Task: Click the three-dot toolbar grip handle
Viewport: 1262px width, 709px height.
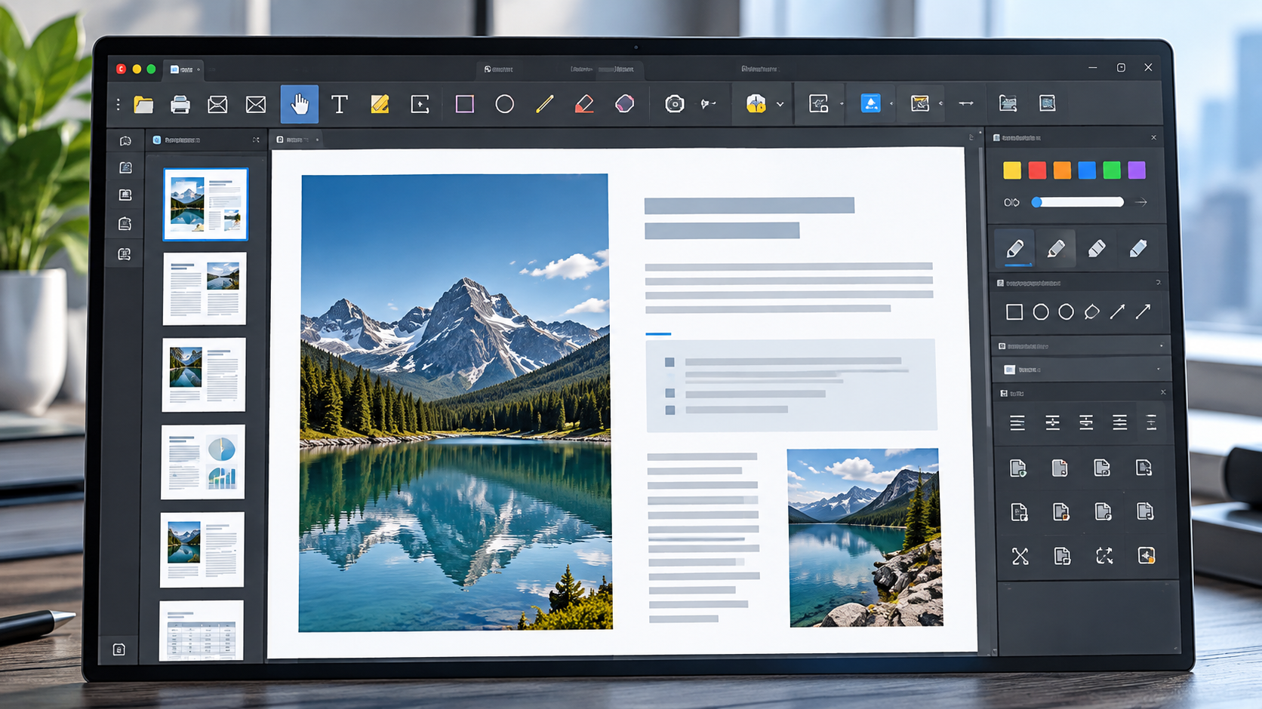Action: pos(119,104)
